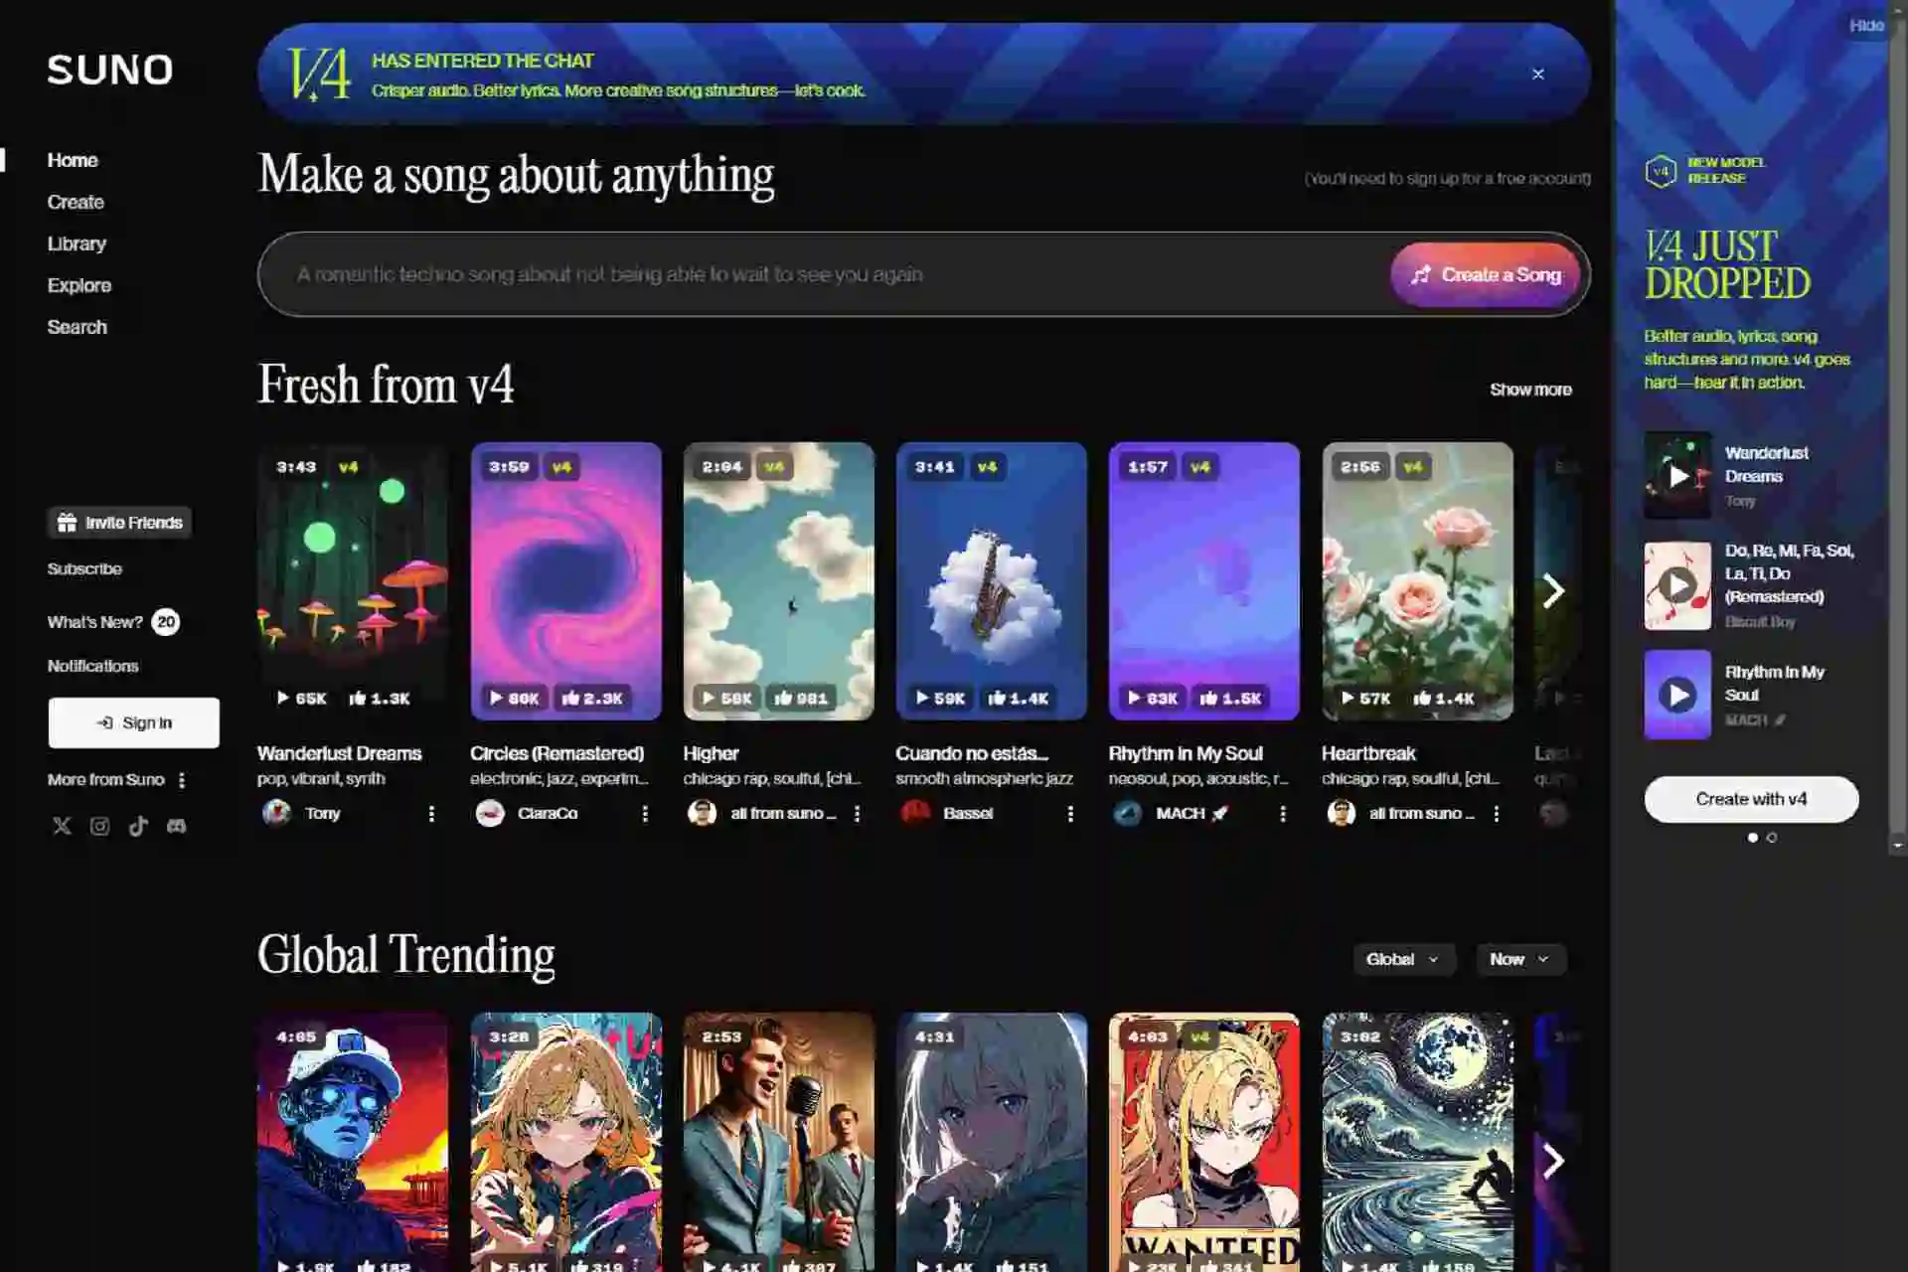
Task: Click Show more for Fresh from v4
Action: pos(1530,390)
